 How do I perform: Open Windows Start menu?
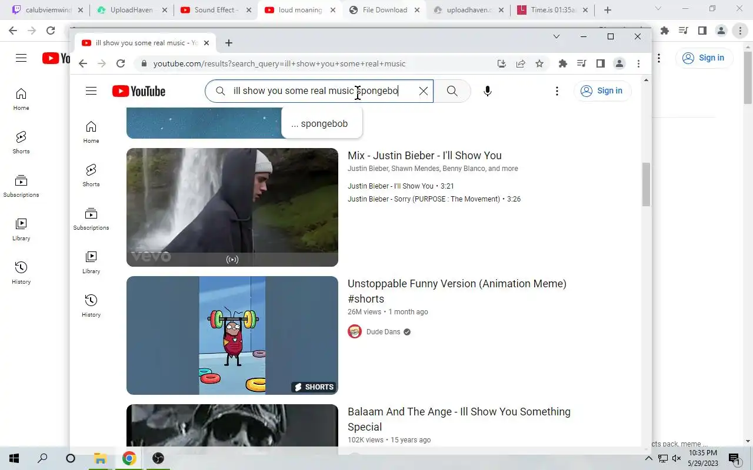point(14,458)
